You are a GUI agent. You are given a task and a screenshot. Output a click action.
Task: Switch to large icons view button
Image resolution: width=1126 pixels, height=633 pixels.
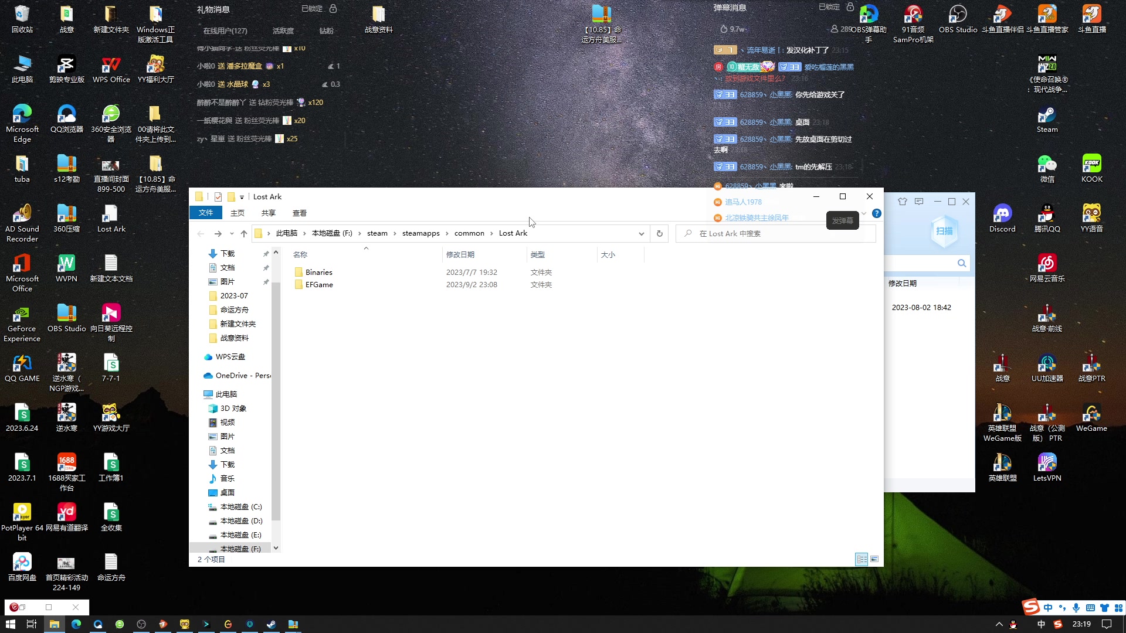pyautogui.click(x=874, y=559)
